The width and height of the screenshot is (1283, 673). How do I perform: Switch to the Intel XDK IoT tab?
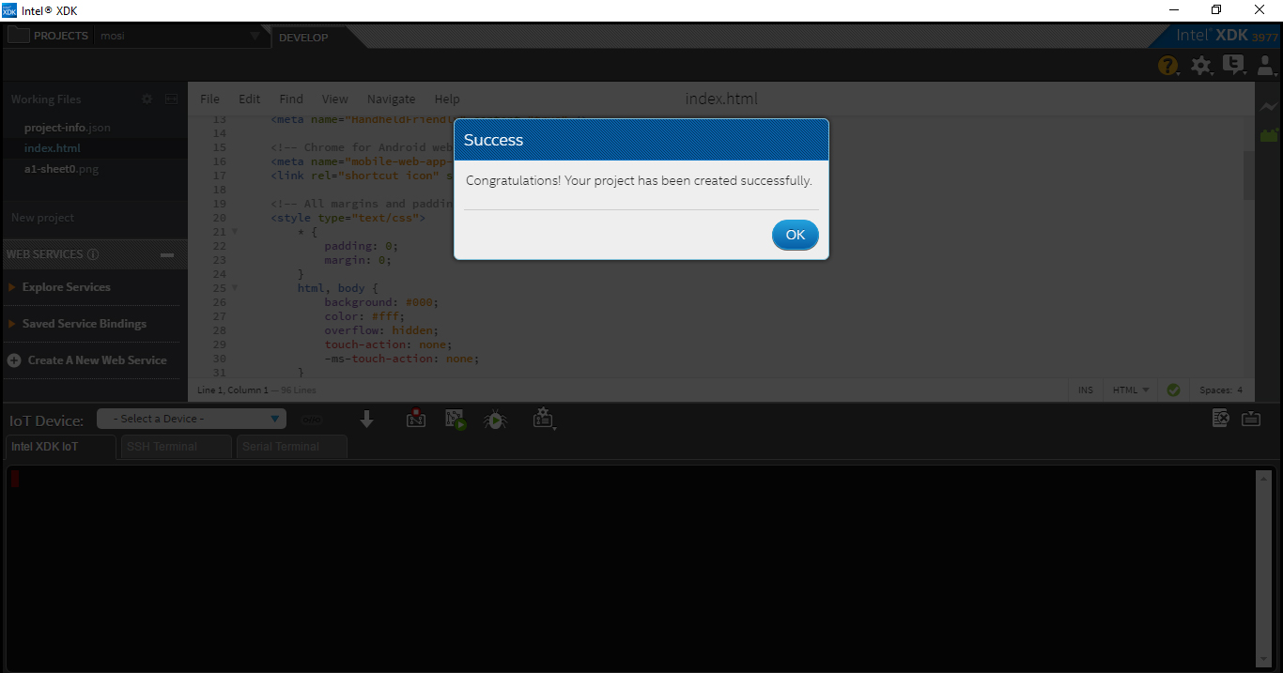61,447
